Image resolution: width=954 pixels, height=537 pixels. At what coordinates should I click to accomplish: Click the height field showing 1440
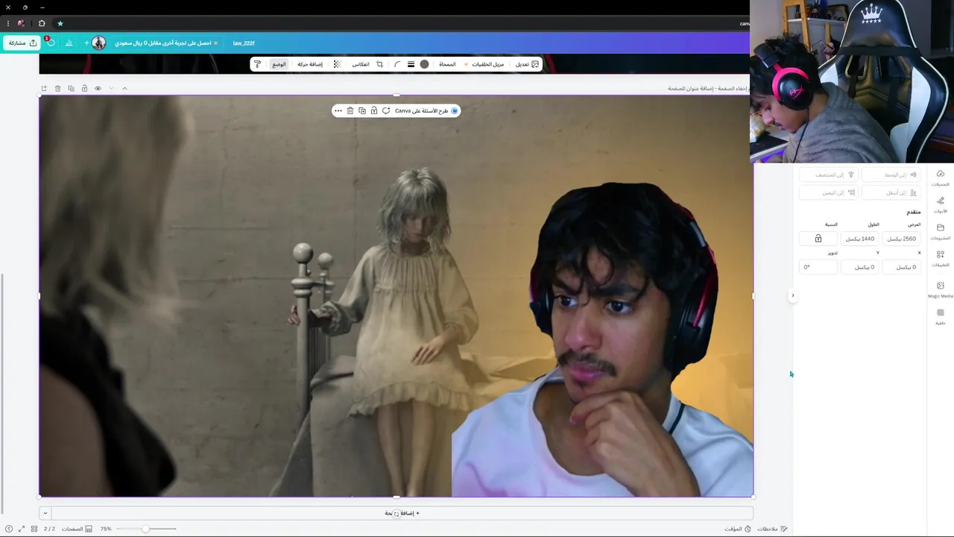click(x=859, y=239)
